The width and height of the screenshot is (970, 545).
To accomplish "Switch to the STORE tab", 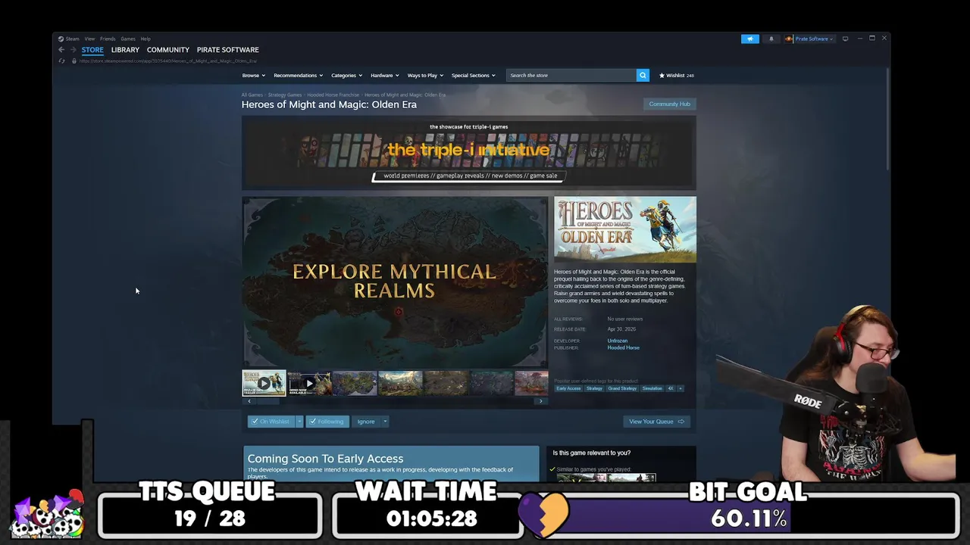I will click(92, 50).
